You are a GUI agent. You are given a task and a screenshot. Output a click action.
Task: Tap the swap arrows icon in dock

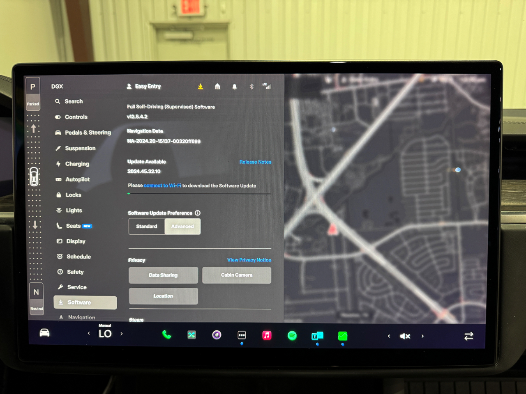[x=468, y=336]
